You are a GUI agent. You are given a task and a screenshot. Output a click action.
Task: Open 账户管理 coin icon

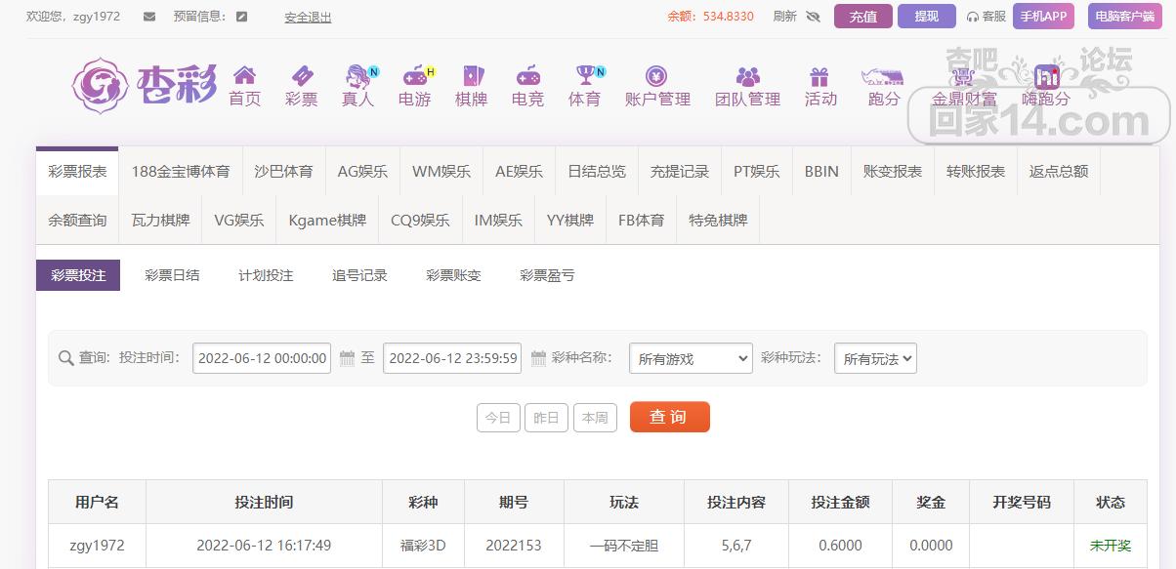pos(657,76)
